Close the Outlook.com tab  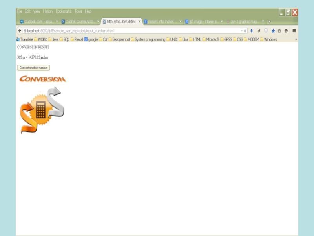57,22
